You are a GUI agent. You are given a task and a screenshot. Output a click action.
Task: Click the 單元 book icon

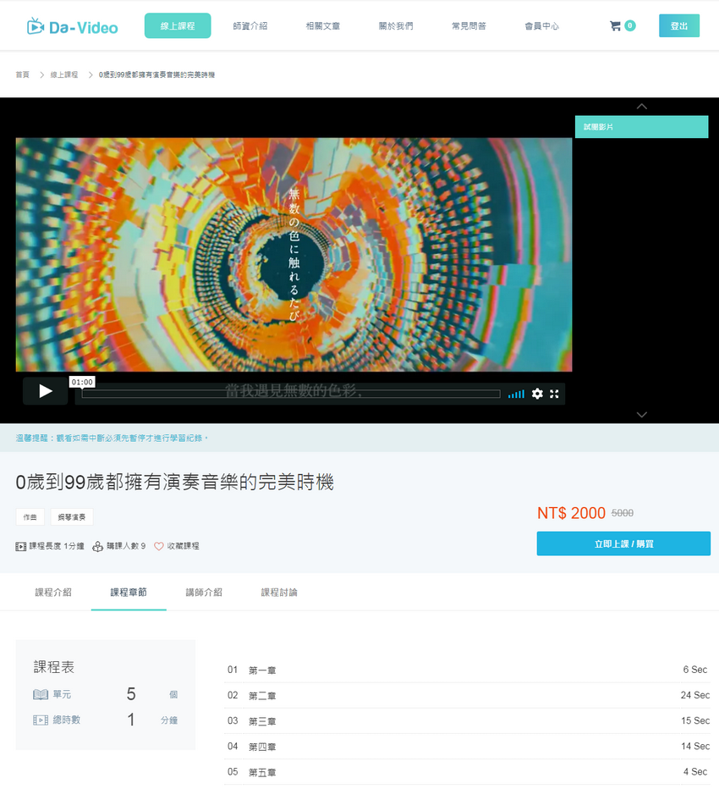point(41,694)
